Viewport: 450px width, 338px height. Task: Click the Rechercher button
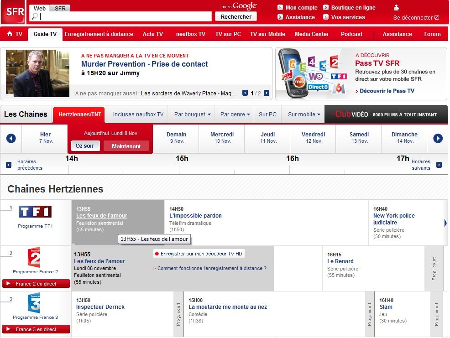tap(236, 16)
